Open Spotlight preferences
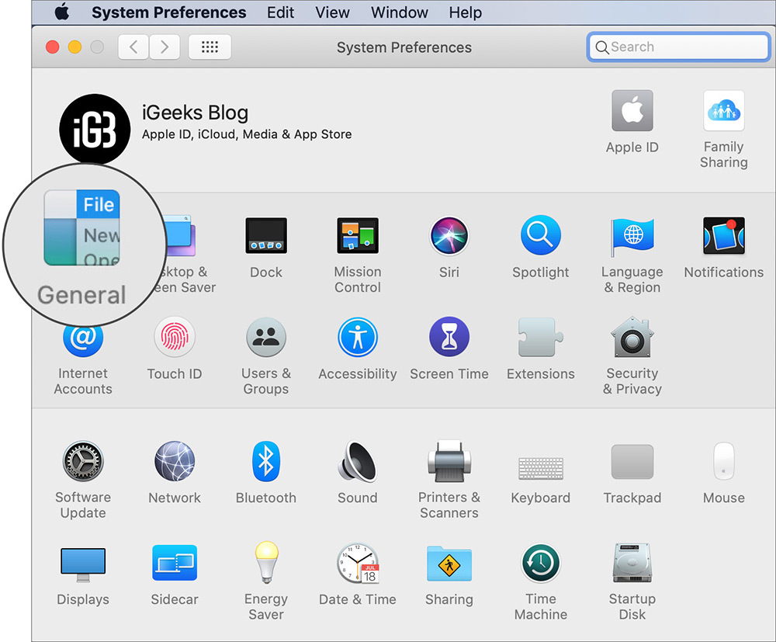Viewport: 776px width, 642px height. tap(541, 236)
